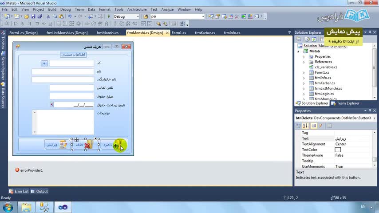Image resolution: width=379 pixels, height=213 pixels.
Task: Open the Format menu
Action: (105, 9)
